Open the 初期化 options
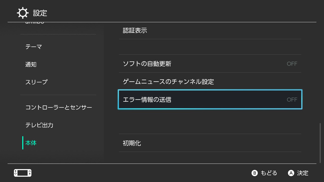This screenshot has width=324, height=182. pyautogui.click(x=210, y=143)
